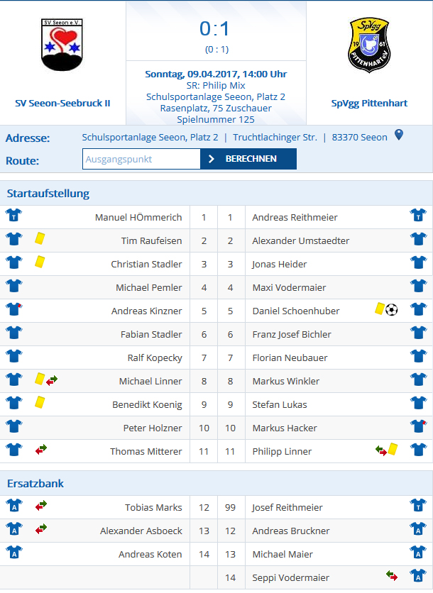The height and width of the screenshot is (593, 433).
Task: Open the SV Seeon-Seebruck II team link
Action: coord(62,104)
